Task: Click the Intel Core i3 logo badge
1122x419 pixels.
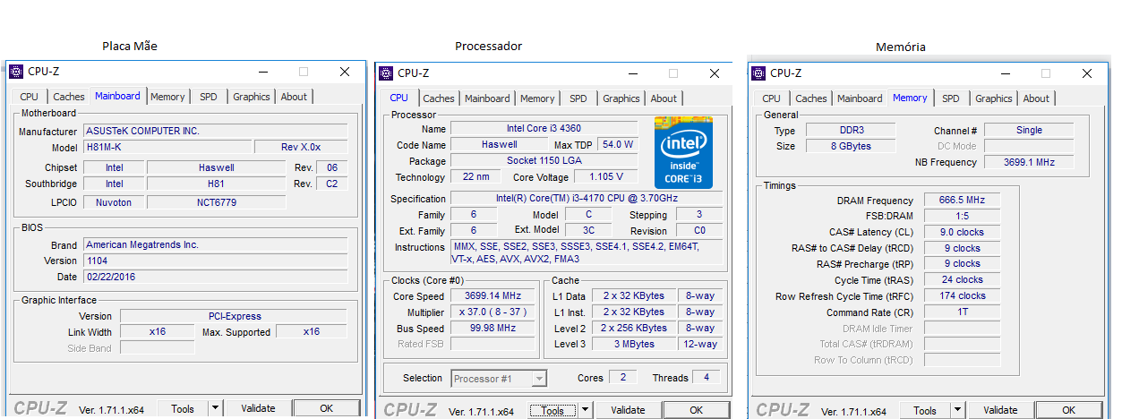Action: [683, 152]
